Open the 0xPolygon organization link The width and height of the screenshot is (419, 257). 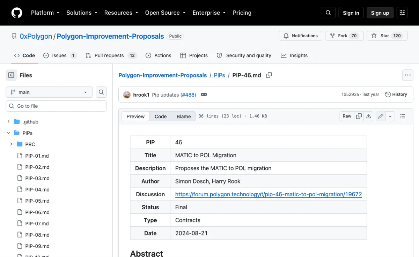36,36
